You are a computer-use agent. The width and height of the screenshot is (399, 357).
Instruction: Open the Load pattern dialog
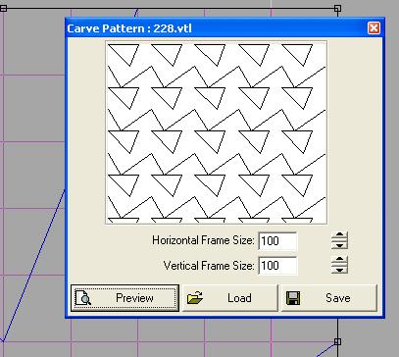click(x=230, y=298)
